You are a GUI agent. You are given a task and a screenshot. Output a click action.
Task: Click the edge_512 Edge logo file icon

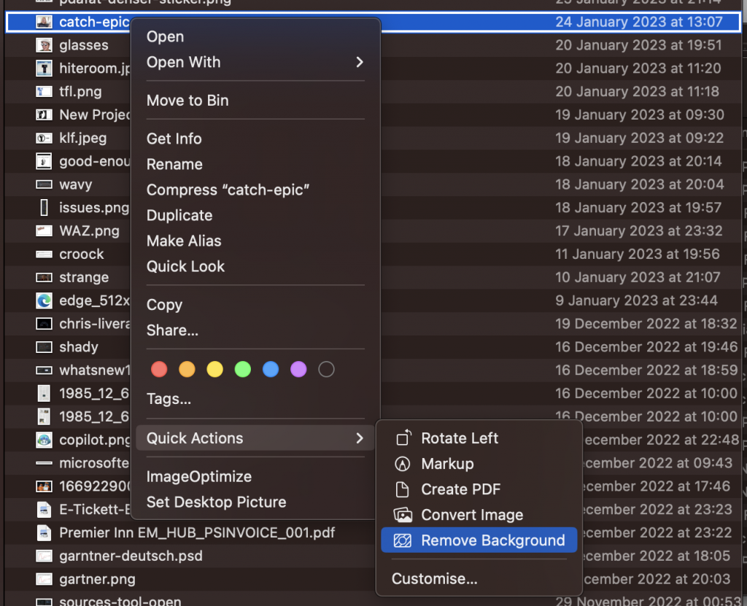(44, 300)
